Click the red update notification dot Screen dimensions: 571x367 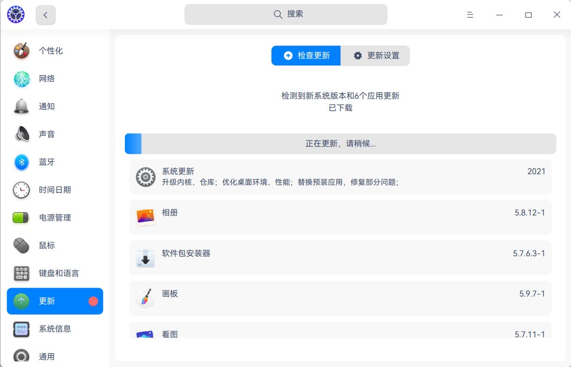click(93, 301)
